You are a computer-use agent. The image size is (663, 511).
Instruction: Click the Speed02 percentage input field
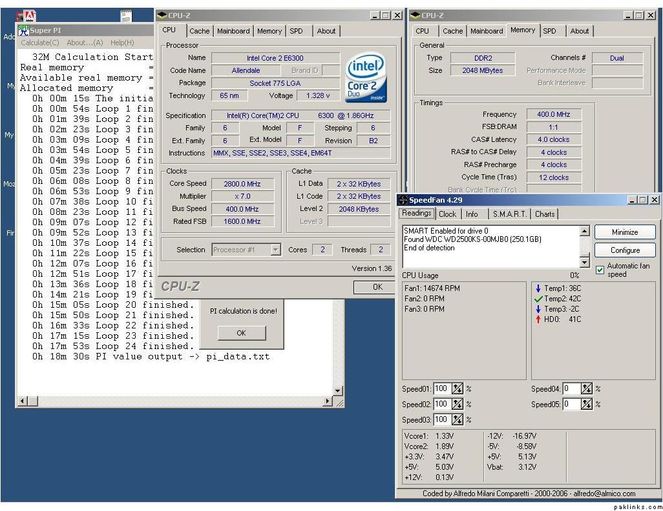(441, 404)
